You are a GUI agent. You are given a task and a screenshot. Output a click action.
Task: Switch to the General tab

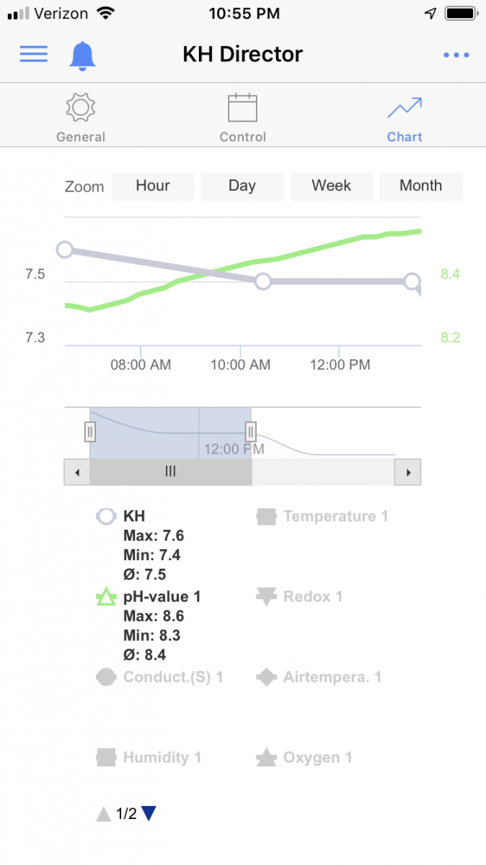(81, 119)
